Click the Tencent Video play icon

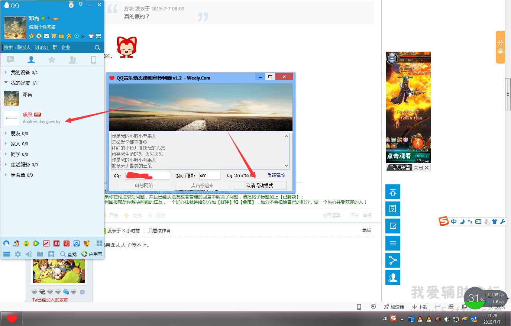[x=36, y=243]
